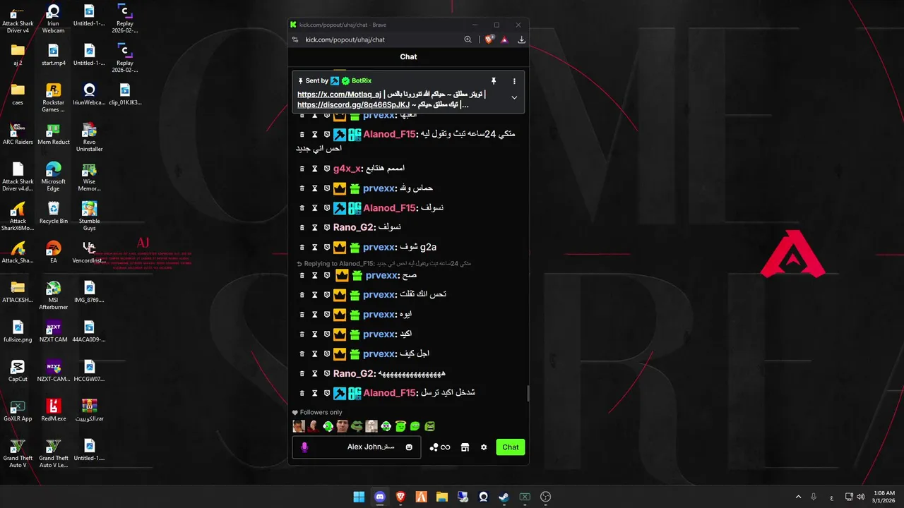This screenshot has height=508, width=904.
Task: Click username g4x_x in chat
Action: [x=347, y=169]
